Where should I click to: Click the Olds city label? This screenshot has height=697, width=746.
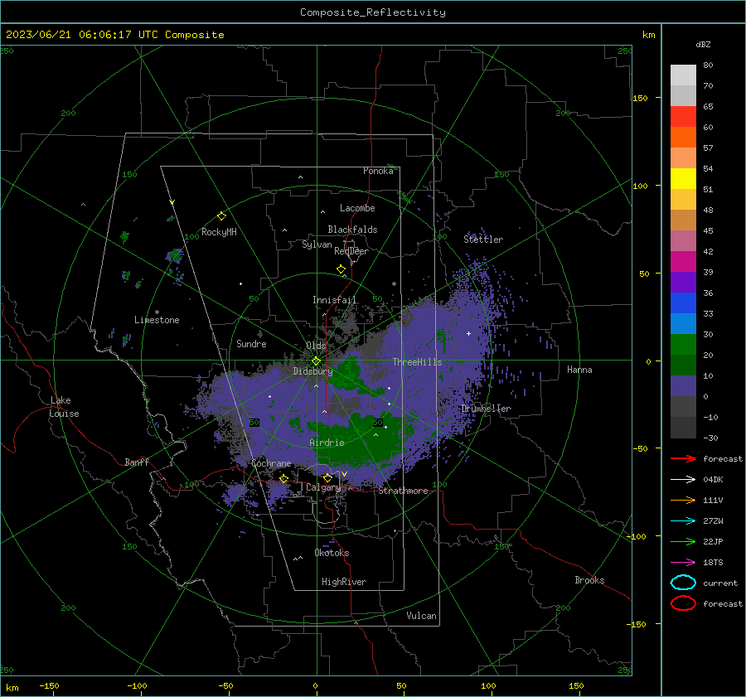[x=316, y=346]
